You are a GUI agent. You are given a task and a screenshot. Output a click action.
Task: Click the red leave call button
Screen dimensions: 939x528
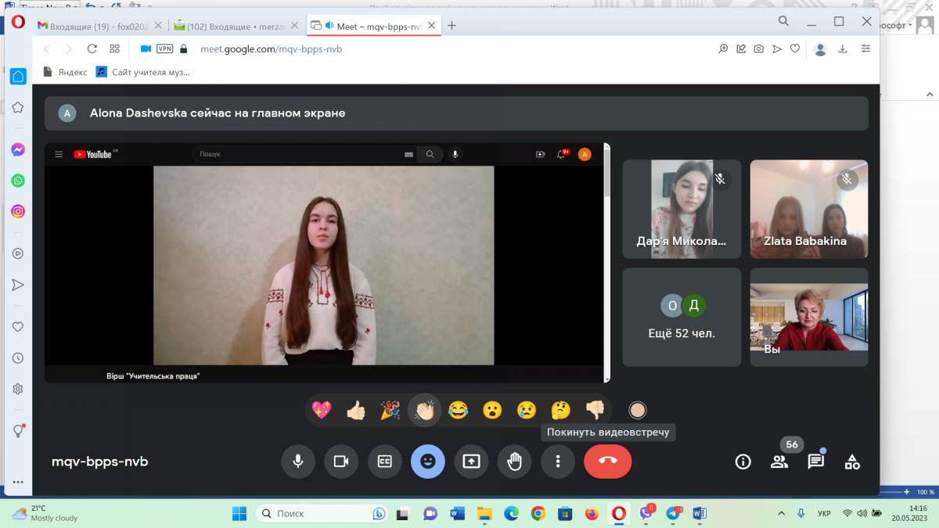[607, 462]
